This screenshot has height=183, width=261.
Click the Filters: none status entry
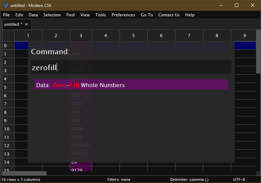point(119,180)
